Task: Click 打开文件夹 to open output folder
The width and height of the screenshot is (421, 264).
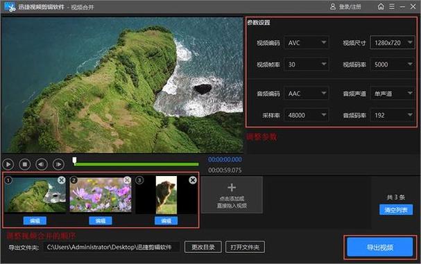Action: point(245,247)
